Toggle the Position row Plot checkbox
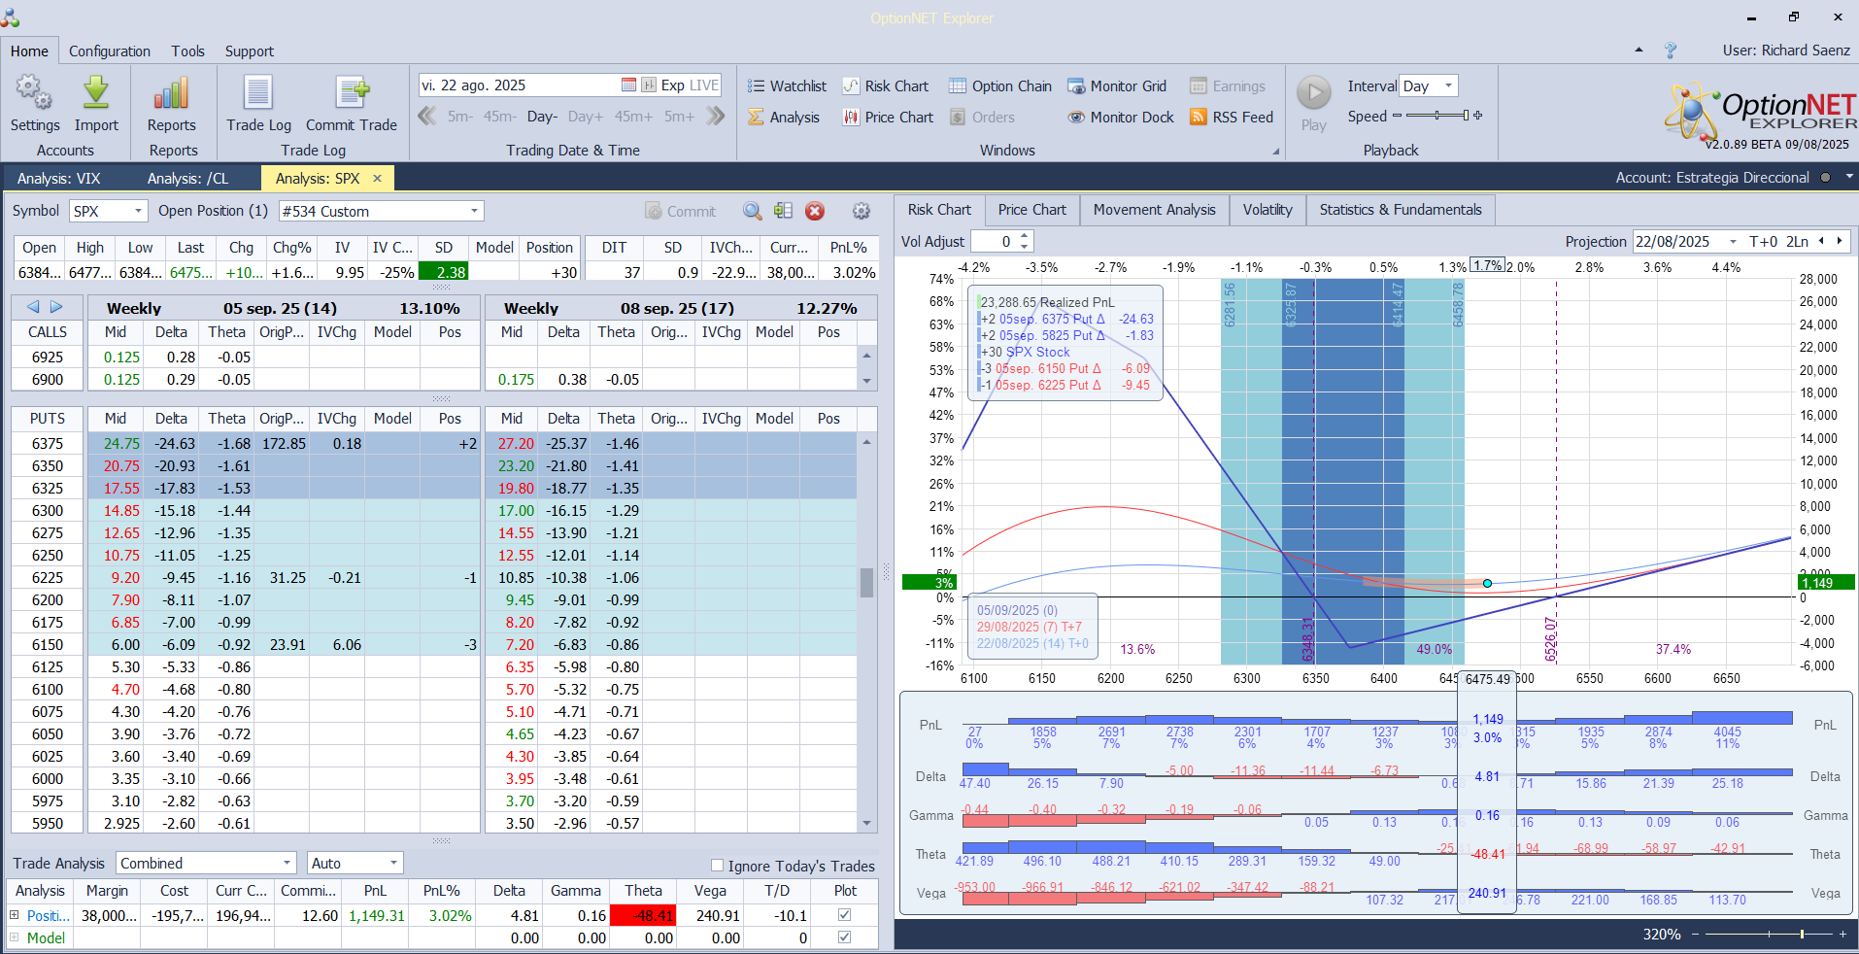 click(844, 915)
